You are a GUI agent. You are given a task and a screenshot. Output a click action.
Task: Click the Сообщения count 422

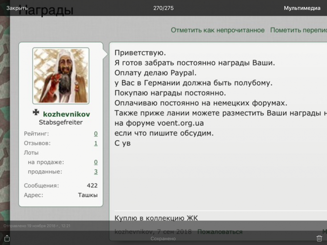coord(92,186)
